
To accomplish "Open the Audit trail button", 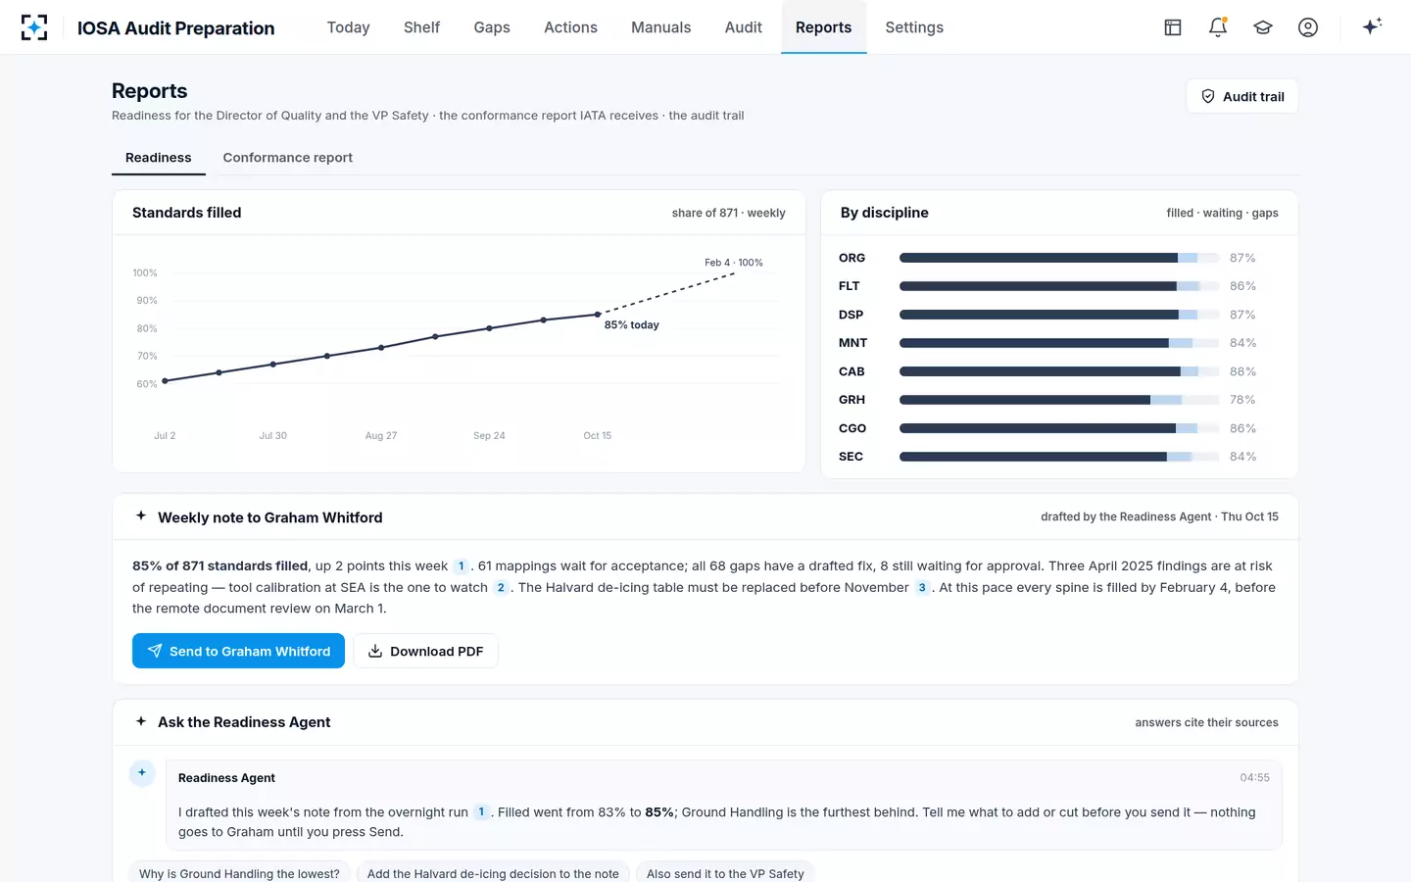I will click(1241, 96).
